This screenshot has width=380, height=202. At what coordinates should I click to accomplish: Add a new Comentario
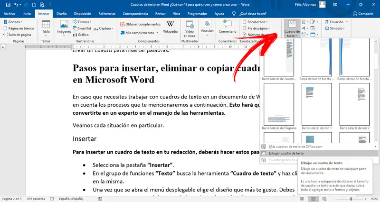click(x=228, y=27)
